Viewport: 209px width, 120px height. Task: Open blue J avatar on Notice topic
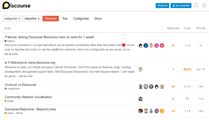pos(146,46)
